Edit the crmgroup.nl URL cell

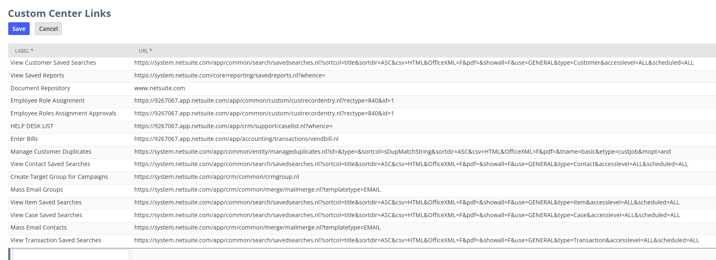(217, 177)
